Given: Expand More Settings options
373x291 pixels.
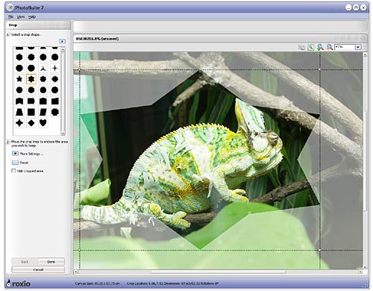Looking at the screenshot, I should pyautogui.click(x=15, y=154).
